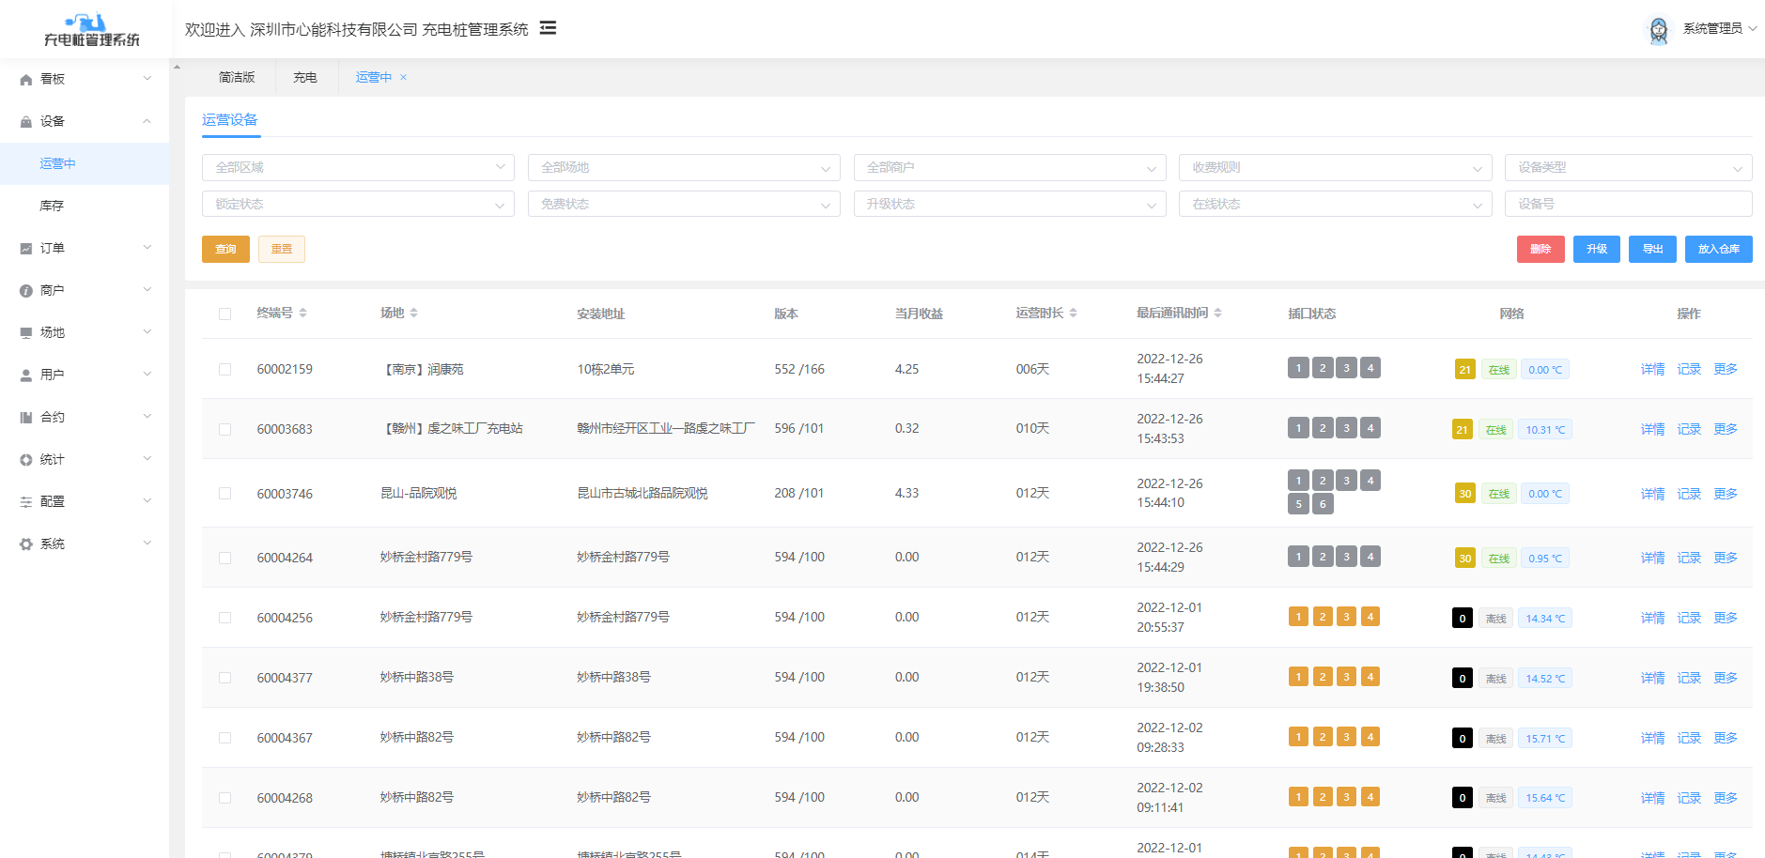Check the row for terminal 60004377
The width and height of the screenshot is (1765, 858).
(224, 679)
